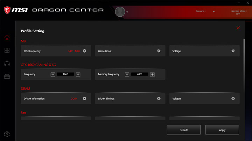Open CPU Frequency gear settings
This screenshot has width=252, height=141.
click(85, 51)
